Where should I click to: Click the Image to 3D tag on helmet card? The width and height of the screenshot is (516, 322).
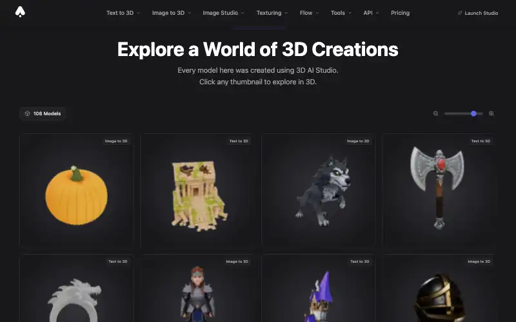click(479, 261)
